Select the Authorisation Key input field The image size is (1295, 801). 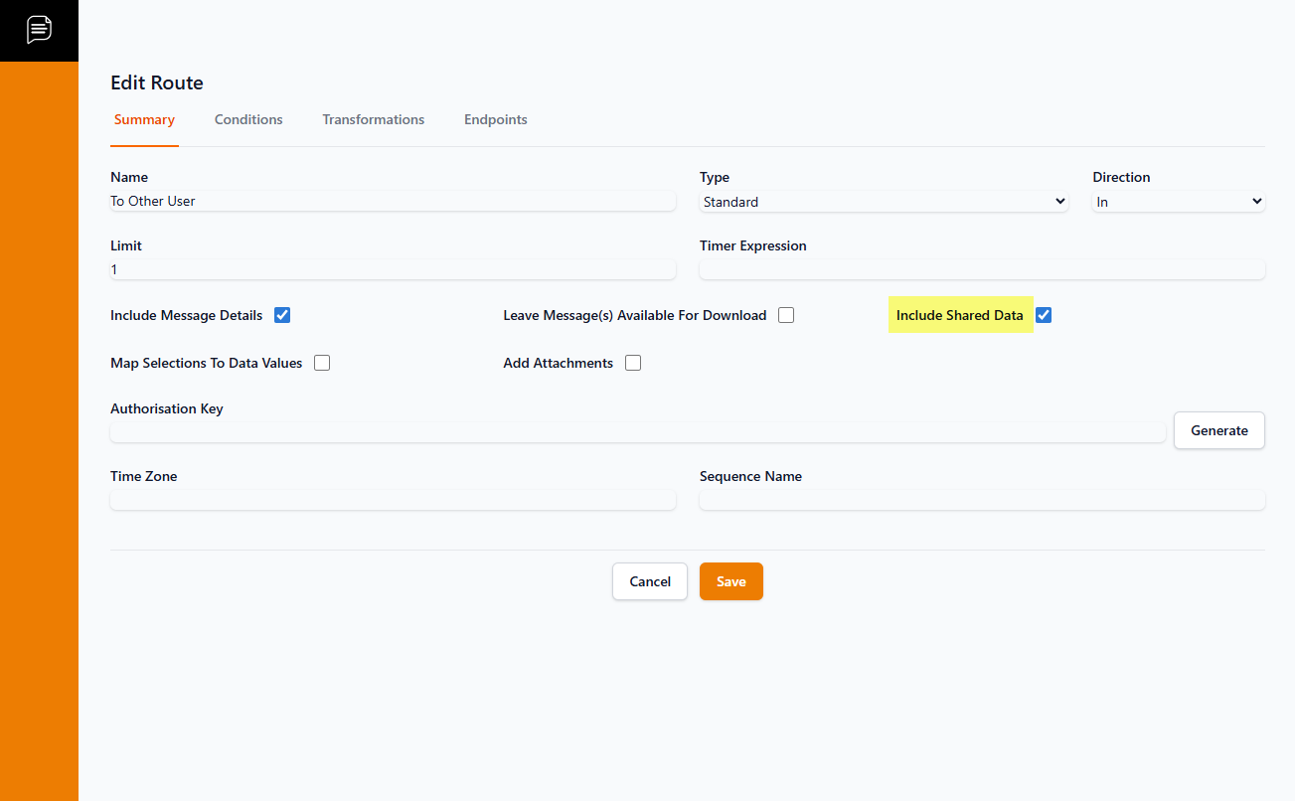pos(637,432)
